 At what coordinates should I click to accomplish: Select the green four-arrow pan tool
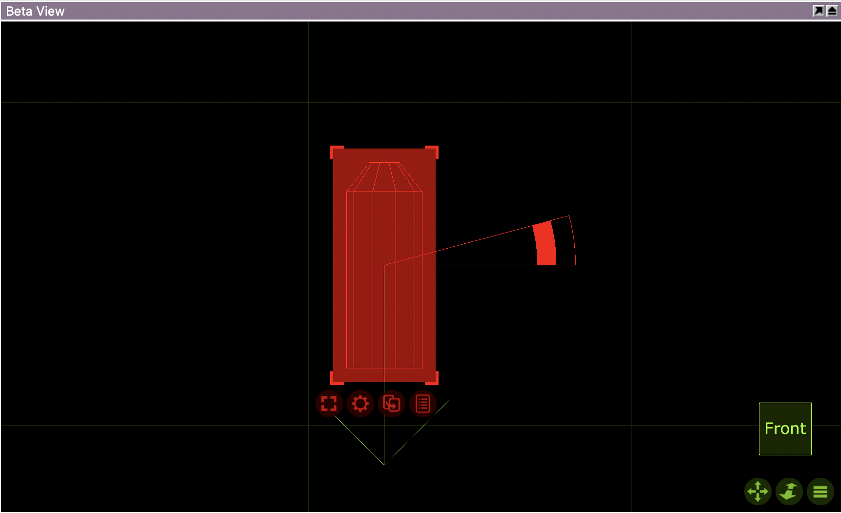coord(757,492)
